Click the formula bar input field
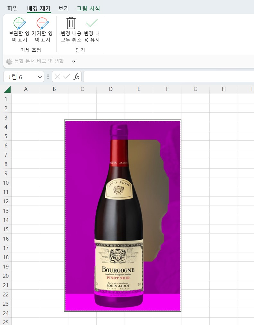The width and height of the screenshot is (254, 325). point(169,77)
